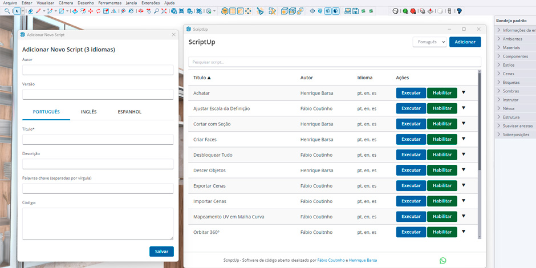This screenshot has width=536, height=268.
Task: Add a Section Plane from toolbar
Action: 312,11
